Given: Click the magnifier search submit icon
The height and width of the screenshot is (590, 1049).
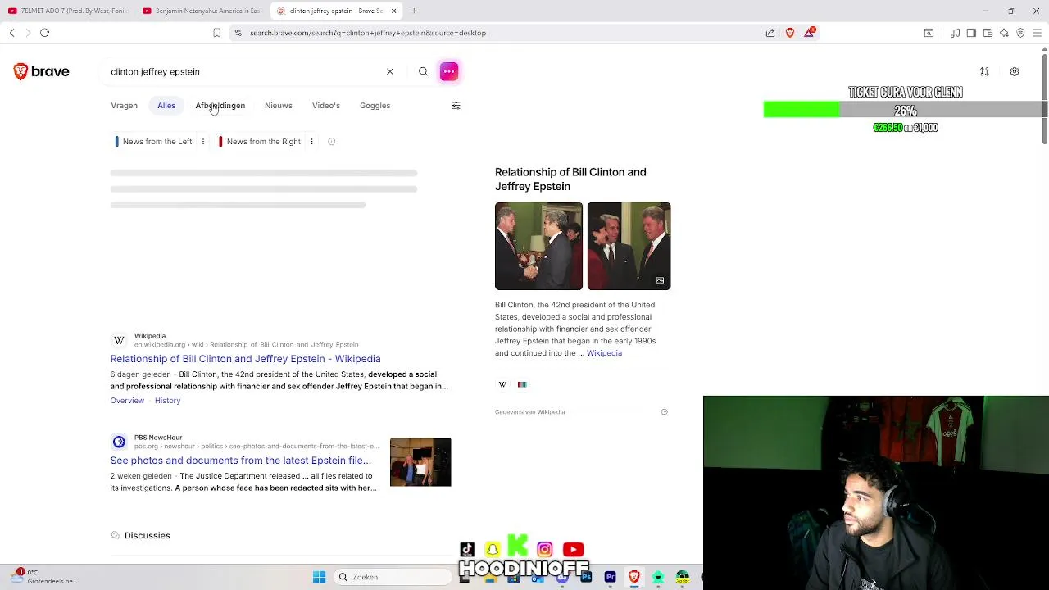Looking at the screenshot, I should pos(423,71).
